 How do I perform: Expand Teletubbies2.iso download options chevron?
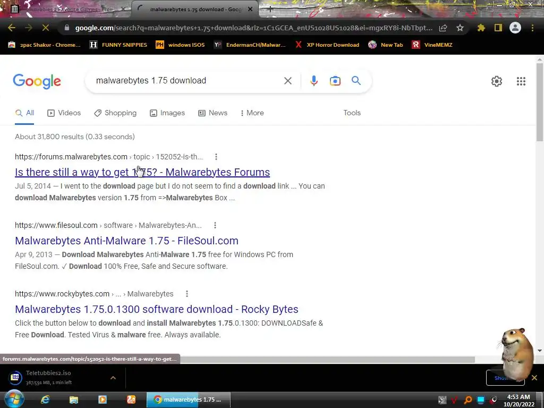coord(113,378)
